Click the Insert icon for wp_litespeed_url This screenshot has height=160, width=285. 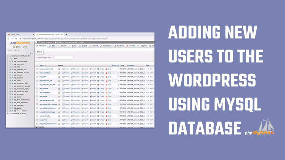[90, 81]
